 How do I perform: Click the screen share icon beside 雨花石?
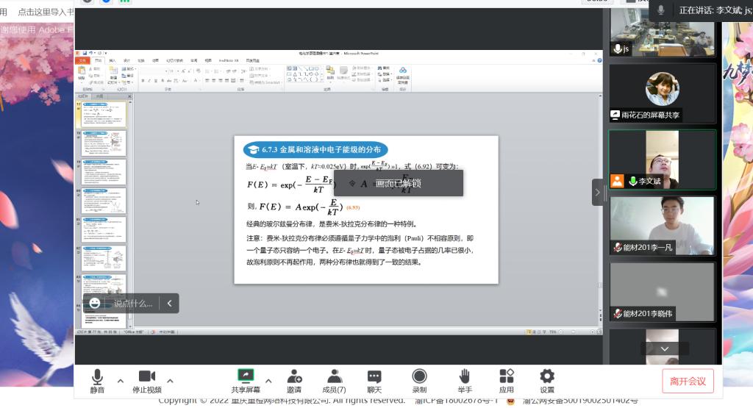(615, 115)
